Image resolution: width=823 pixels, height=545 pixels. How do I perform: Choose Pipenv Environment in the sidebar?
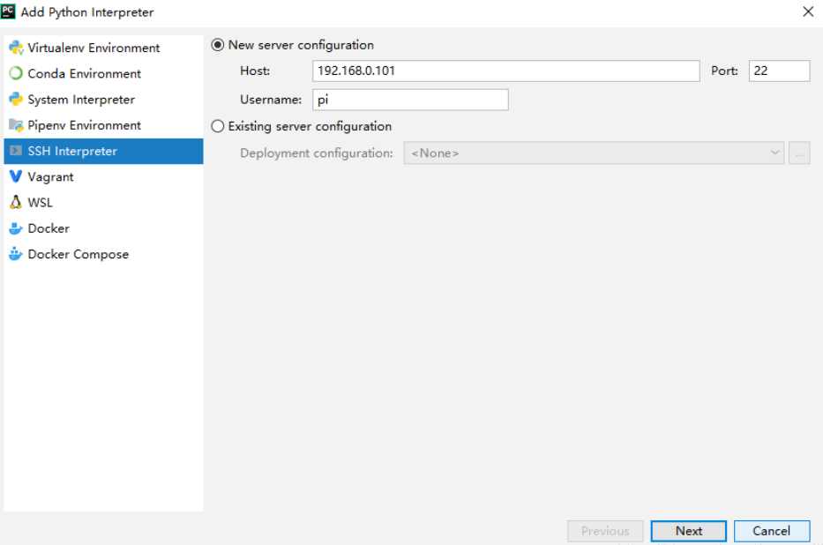pos(103,125)
